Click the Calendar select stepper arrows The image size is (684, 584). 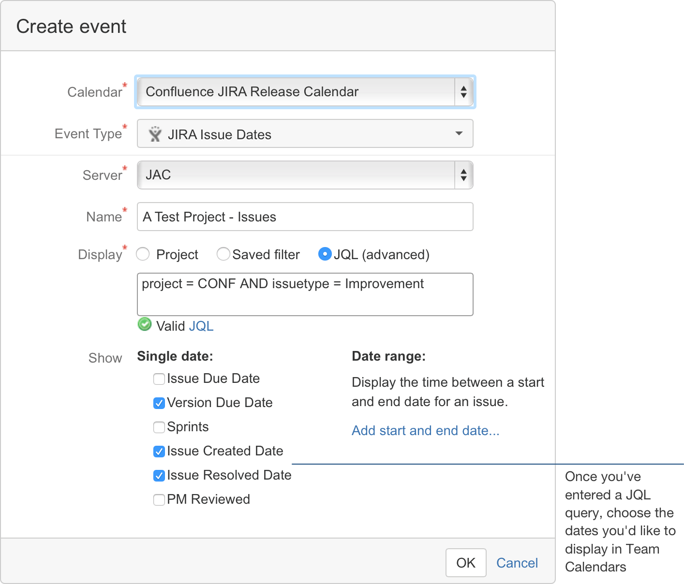click(463, 92)
